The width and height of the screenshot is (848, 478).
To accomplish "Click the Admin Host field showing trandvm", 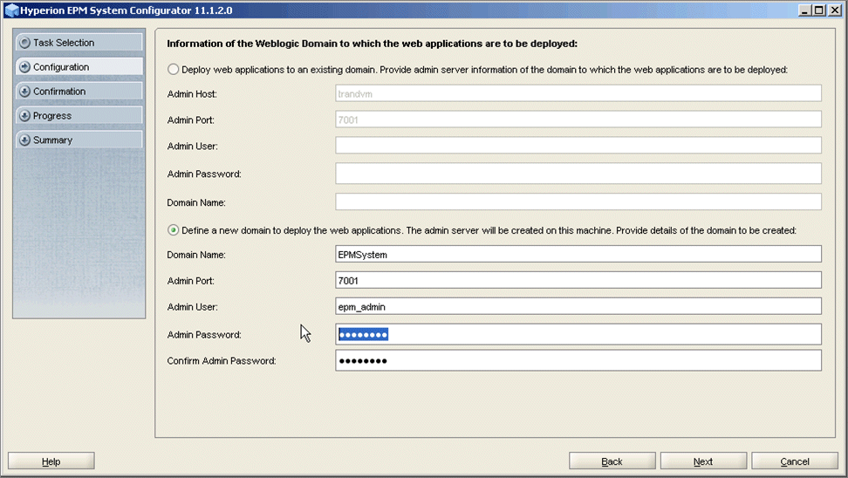I will click(x=578, y=93).
